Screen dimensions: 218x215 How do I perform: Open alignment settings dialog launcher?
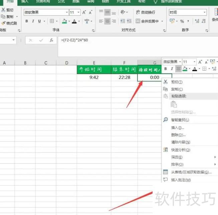coord(164,30)
